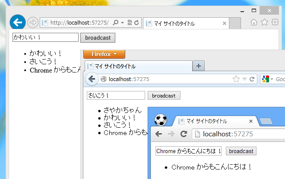Click IE text box containing かわいい！

click(45, 37)
